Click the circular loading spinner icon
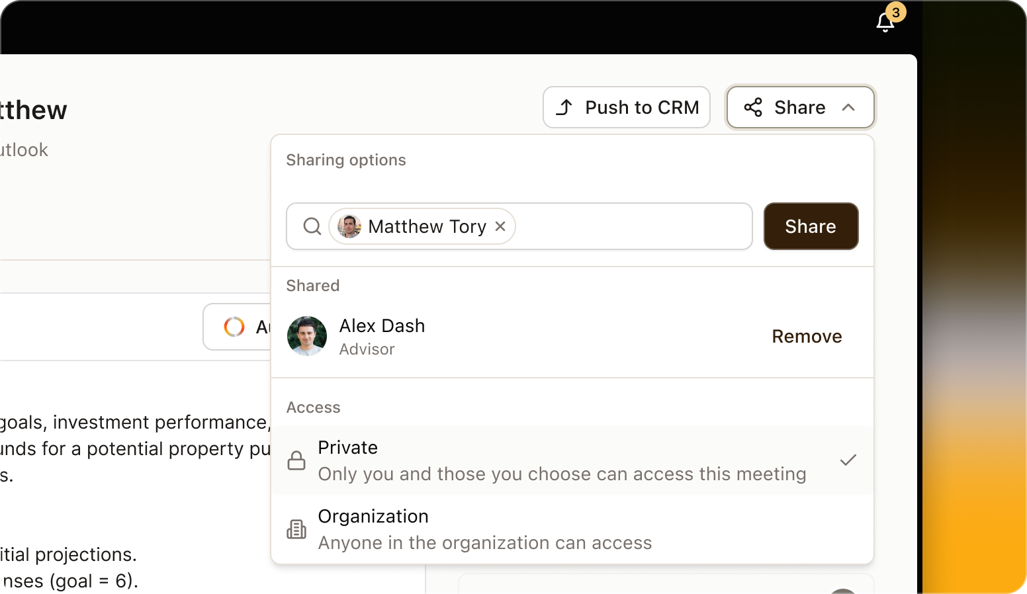Viewport: 1027px width, 594px height. point(234,327)
